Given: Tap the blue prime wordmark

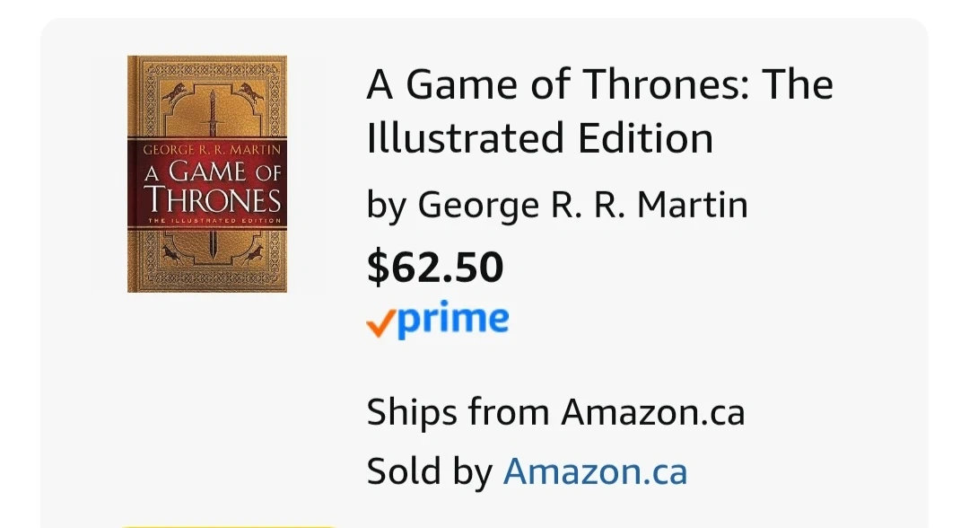Looking at the screenshot, I should pyautogui.click(x=453, y=320).
